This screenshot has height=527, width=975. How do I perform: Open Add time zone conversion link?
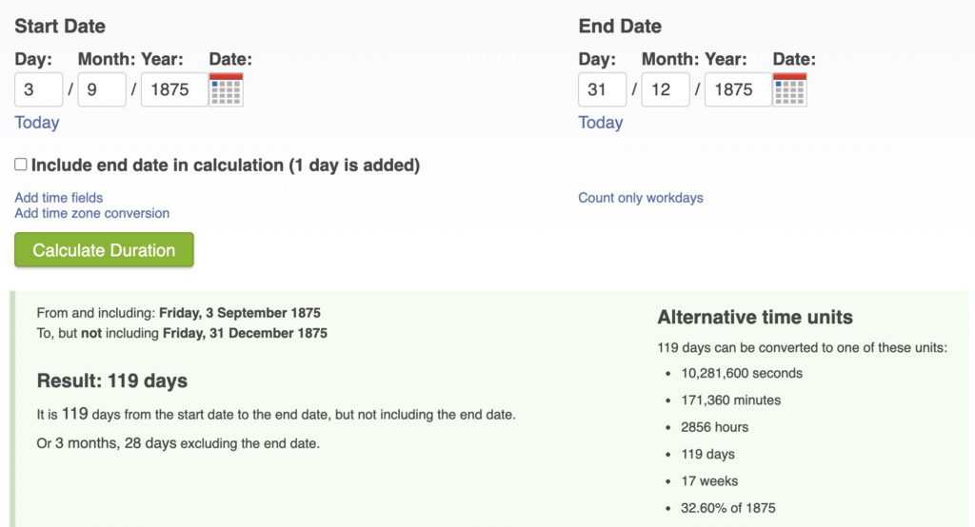92,213
